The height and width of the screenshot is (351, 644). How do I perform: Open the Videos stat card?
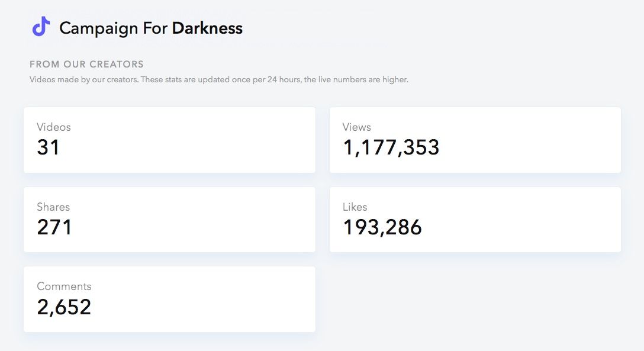pos(170,140)
